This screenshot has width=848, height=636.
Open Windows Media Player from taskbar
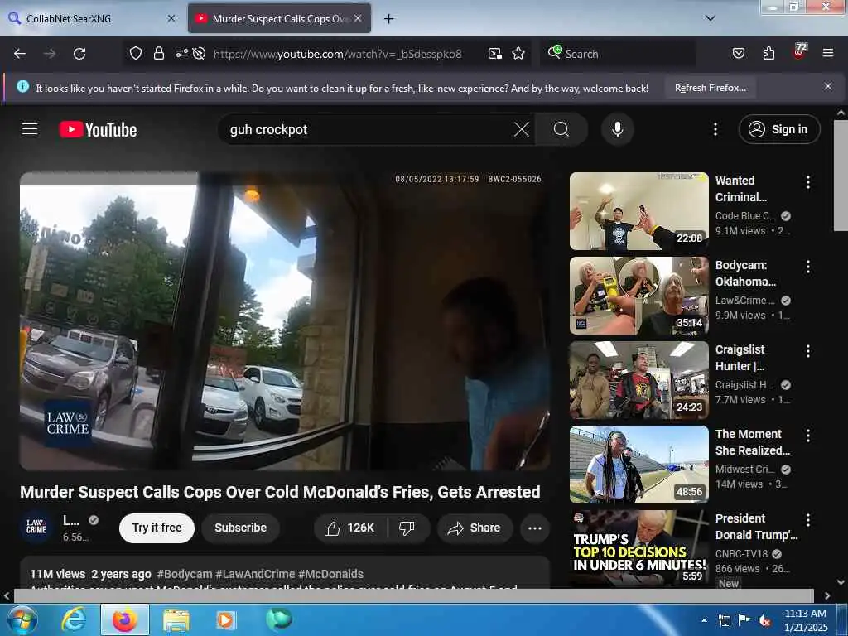pyautogui.click(x=224, y=619)
